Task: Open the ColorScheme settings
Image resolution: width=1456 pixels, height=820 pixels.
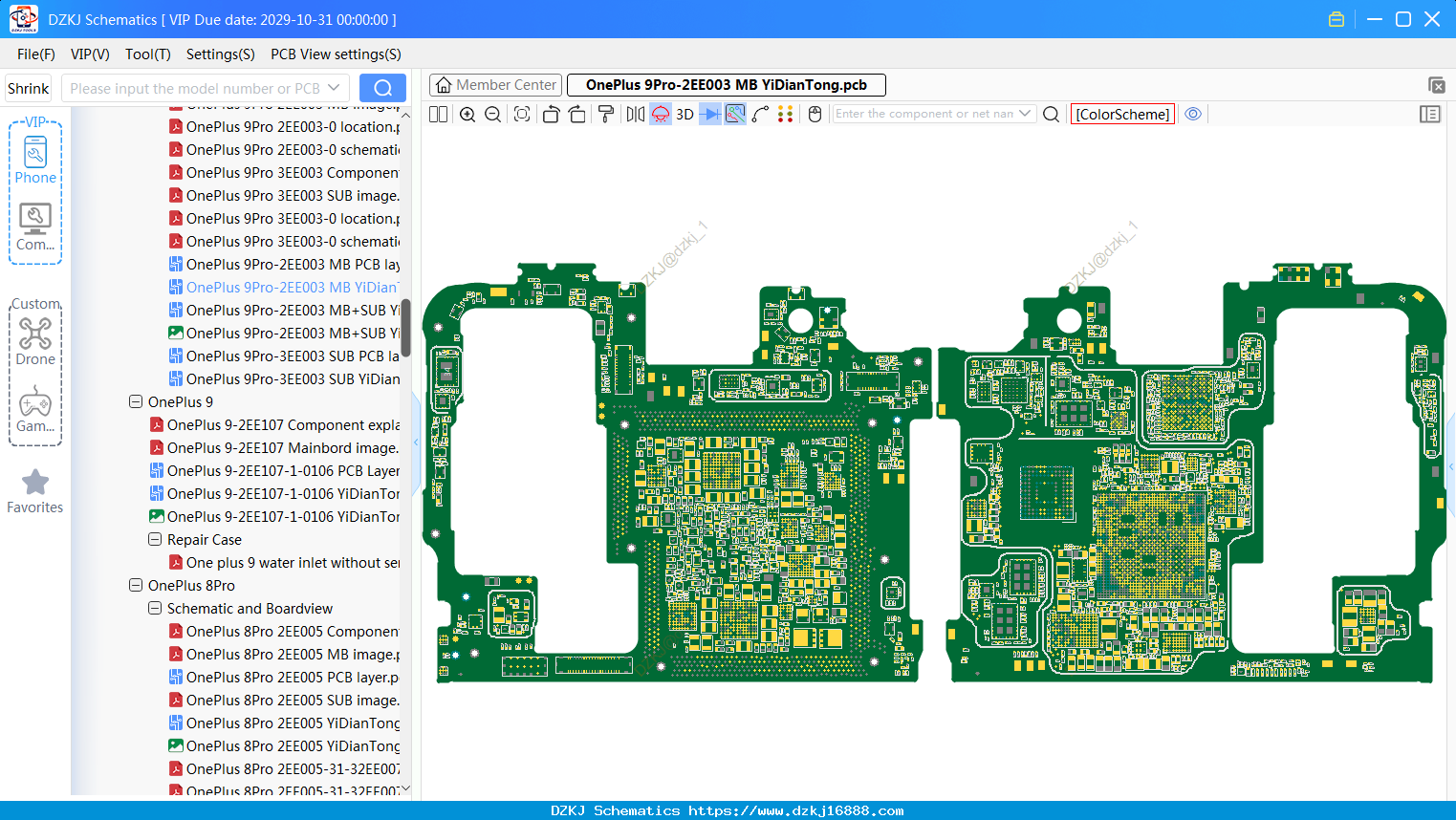Action: pyautogui.click(x=1122, y=114)
